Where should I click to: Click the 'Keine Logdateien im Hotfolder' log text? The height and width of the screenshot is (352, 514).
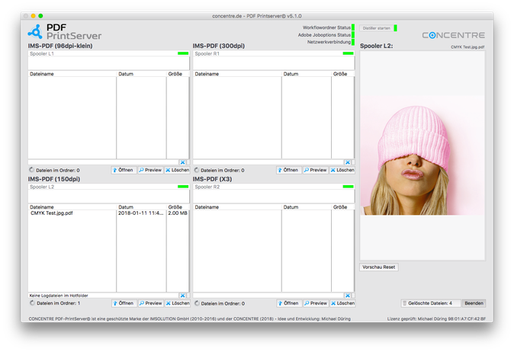[x=59, y=296]
